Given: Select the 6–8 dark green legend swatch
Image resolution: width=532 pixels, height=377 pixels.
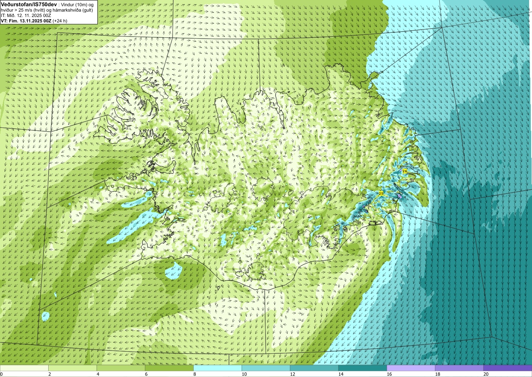Looking at the screenshot, I should [169, 368].
